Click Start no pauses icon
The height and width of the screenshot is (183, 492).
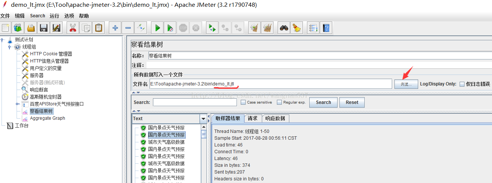[170, 28]
